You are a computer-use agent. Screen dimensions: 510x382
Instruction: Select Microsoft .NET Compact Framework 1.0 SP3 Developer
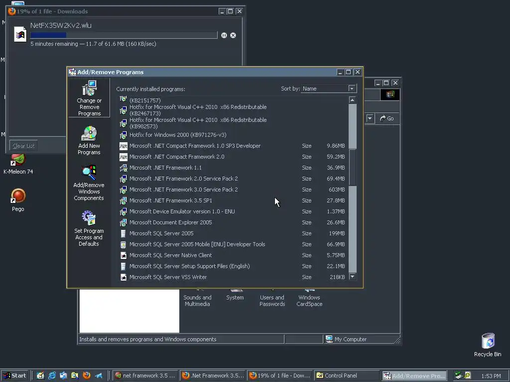(233, 146)
